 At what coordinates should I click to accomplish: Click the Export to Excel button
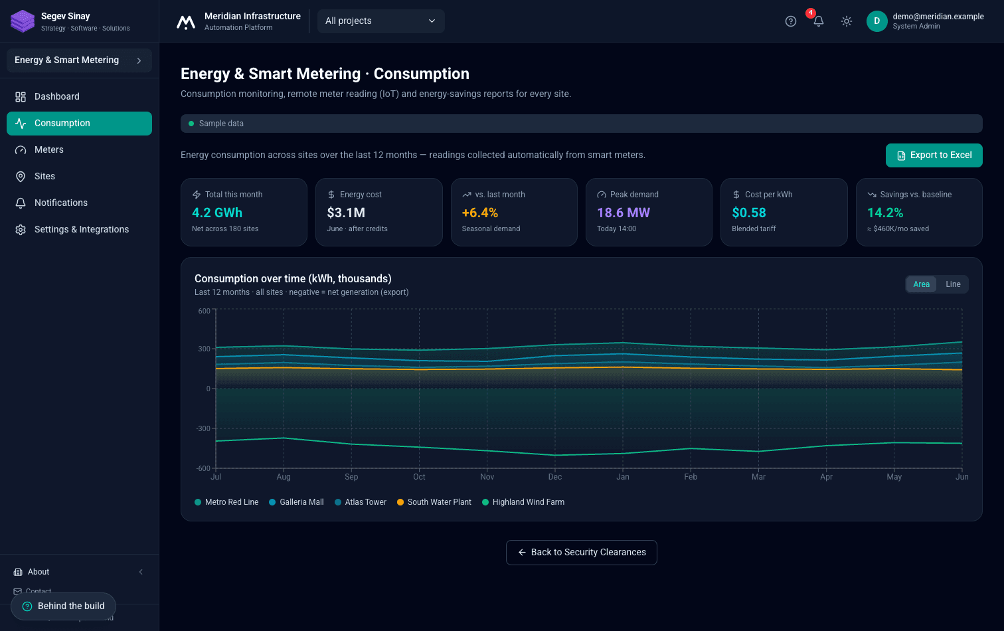pyautogui.click(x=934, y=155)
